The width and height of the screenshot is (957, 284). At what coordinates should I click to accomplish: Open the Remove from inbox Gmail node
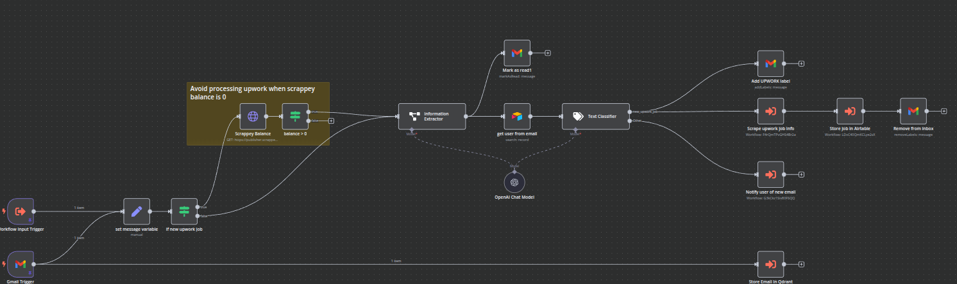pyautogui.click(x=913, y=111)
